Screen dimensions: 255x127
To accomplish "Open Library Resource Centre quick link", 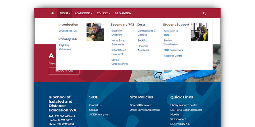I will 184,105.
